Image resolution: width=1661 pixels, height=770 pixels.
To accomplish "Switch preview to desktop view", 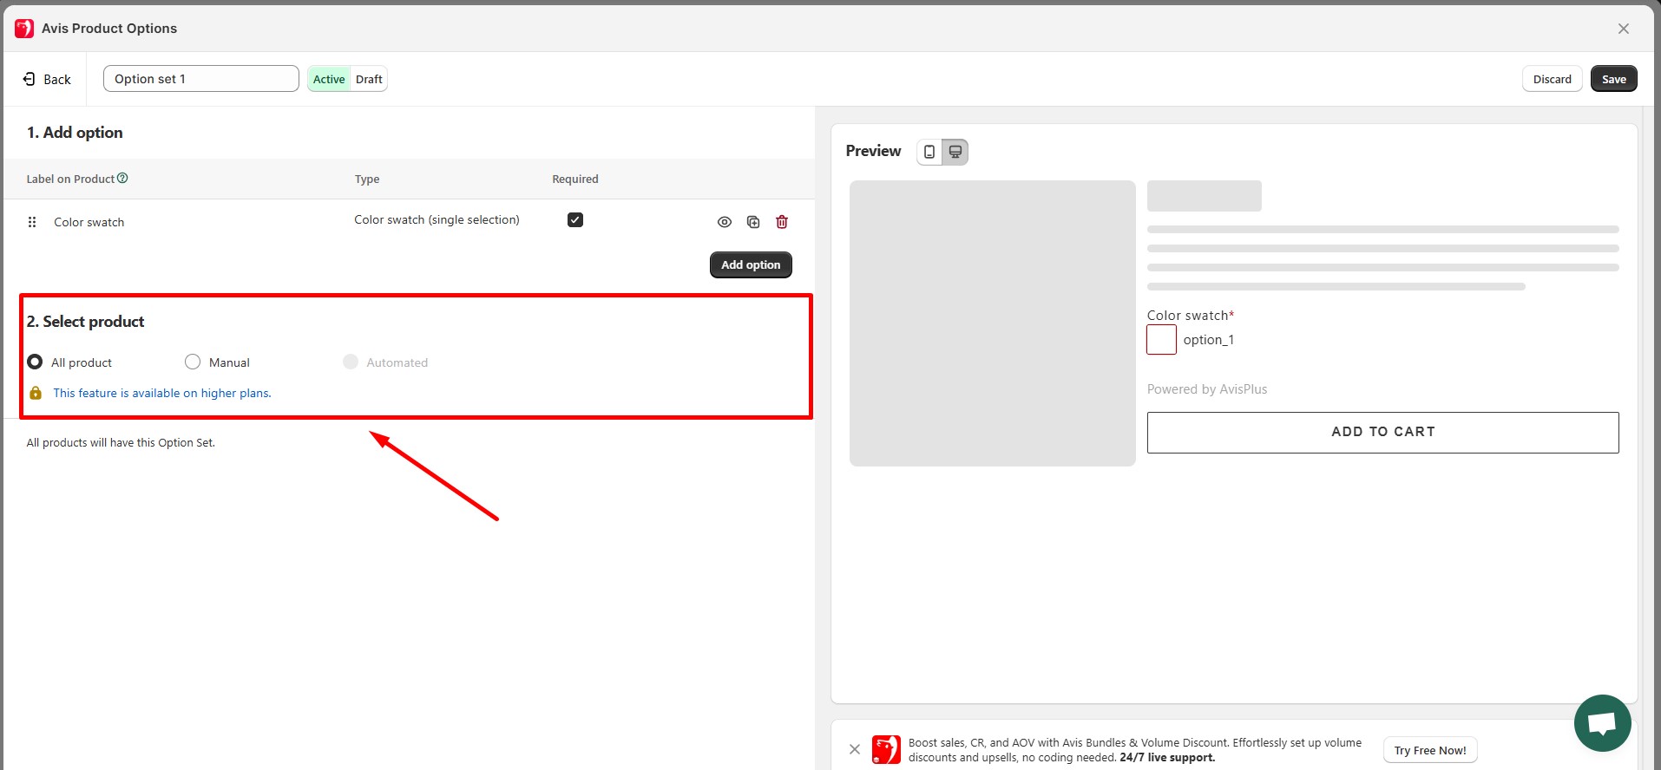I will tap(955, 152).
